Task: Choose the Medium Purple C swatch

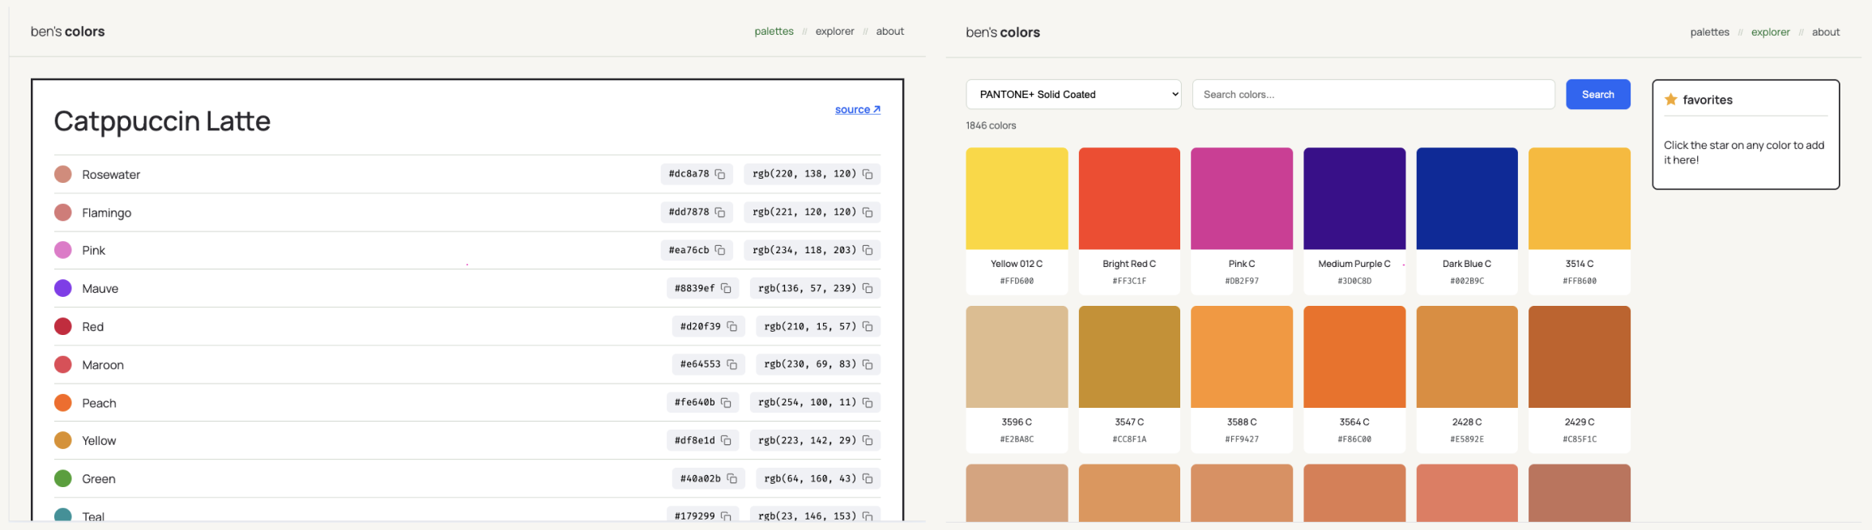Action: (1354, 198)
